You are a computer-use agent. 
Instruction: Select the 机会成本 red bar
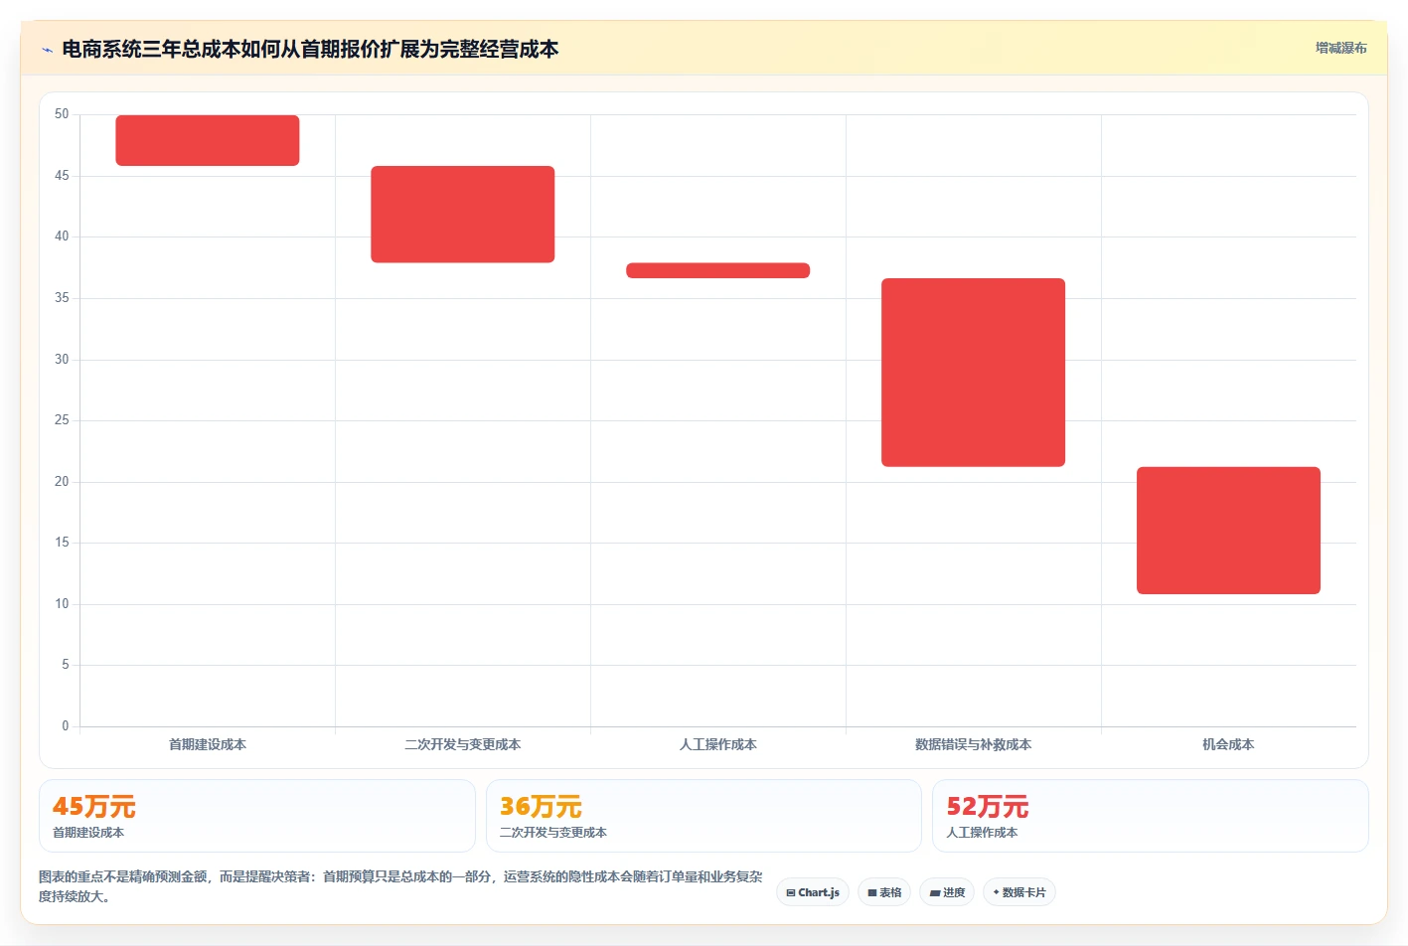coord(1229,531)
